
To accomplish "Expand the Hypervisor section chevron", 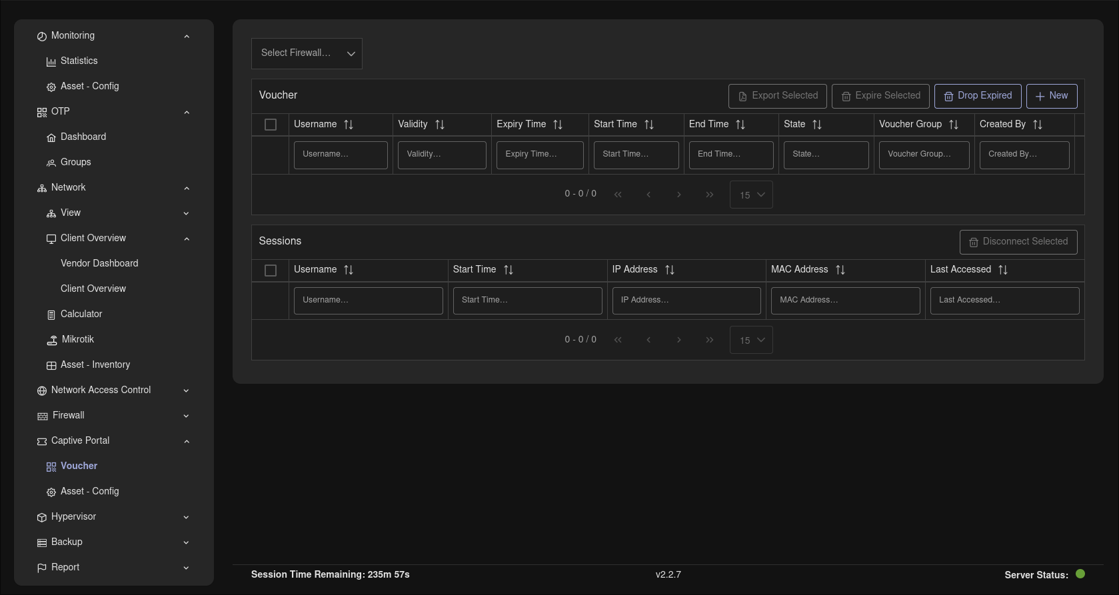I will [x=187, y=518].
